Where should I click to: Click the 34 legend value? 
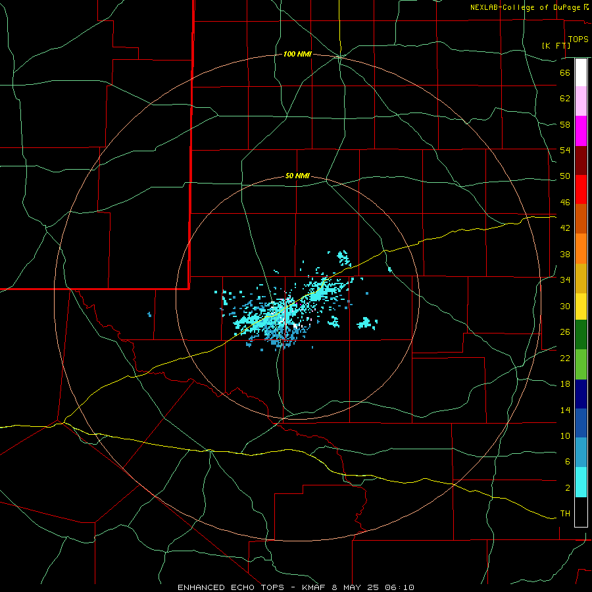click(x=565, y=280)
